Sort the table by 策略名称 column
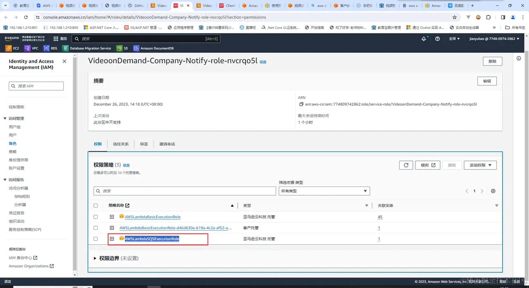529x288 pixels. [x=232, y=205]
